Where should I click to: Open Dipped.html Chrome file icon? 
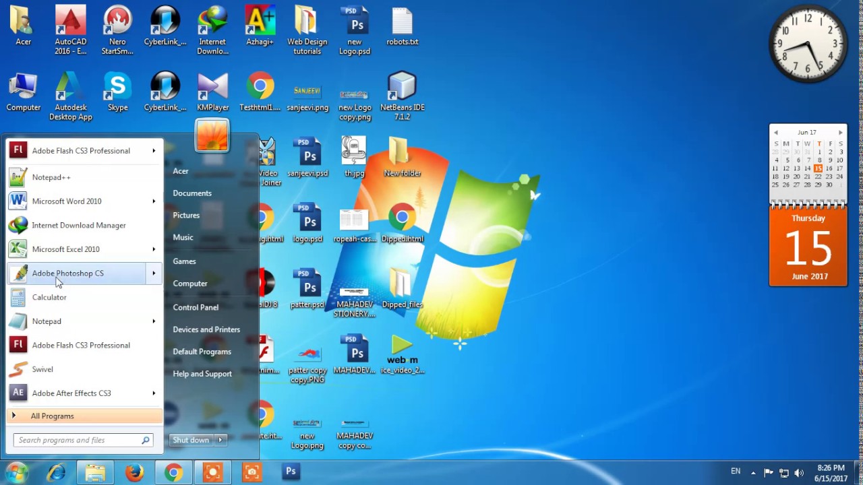pos(402,223)
